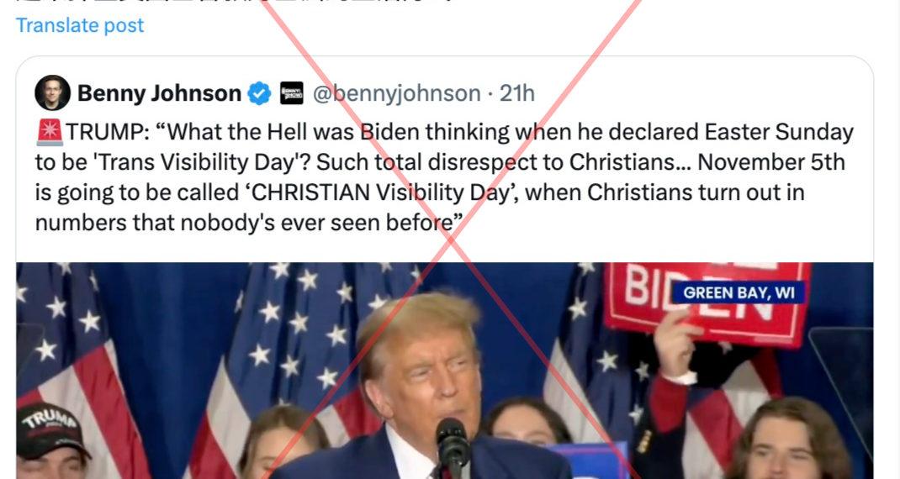Open Benny Johnson's profile avatar
Screen dimensions: 900x479
(52, 93)
